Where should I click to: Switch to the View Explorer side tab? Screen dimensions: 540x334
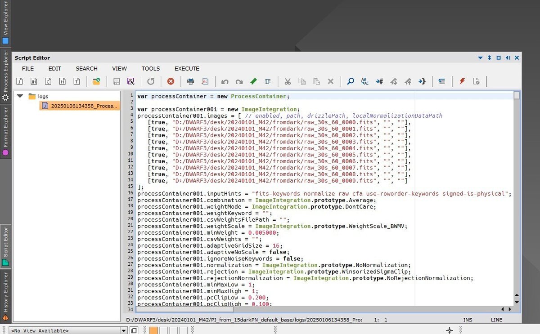[x=5, y=23]
